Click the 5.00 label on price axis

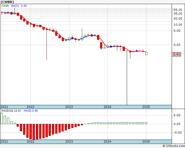click(177, 31)
